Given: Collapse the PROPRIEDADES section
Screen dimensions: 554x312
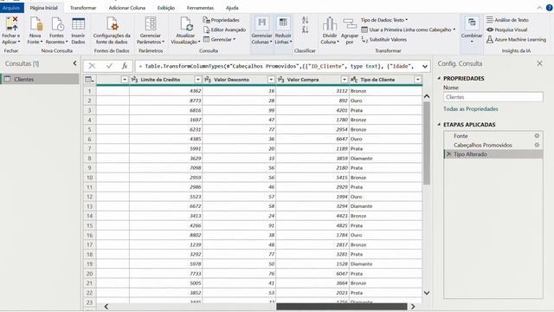Looking at the screenshot, I should click(439, 78).
